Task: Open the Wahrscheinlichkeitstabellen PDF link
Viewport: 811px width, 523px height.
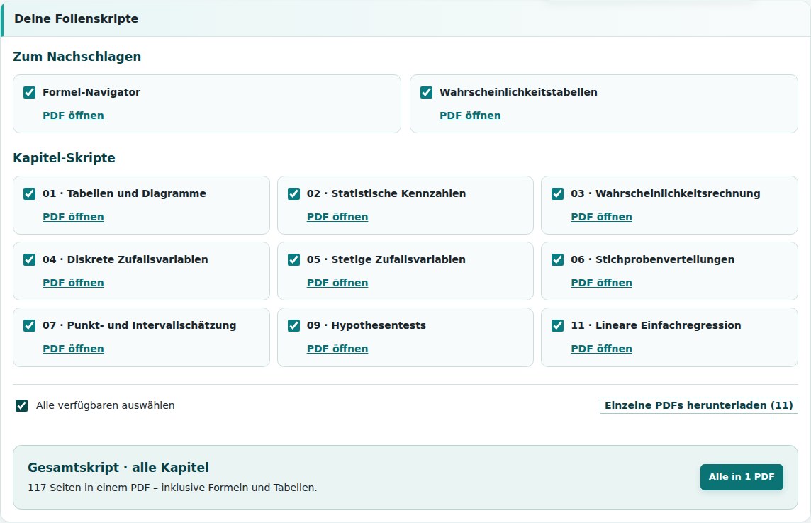Action: [x=470, y=116]
